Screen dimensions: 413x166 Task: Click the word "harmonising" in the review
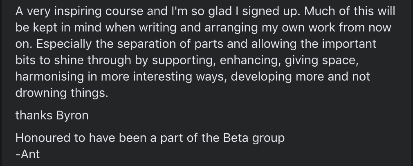click(x=49, y=77)
